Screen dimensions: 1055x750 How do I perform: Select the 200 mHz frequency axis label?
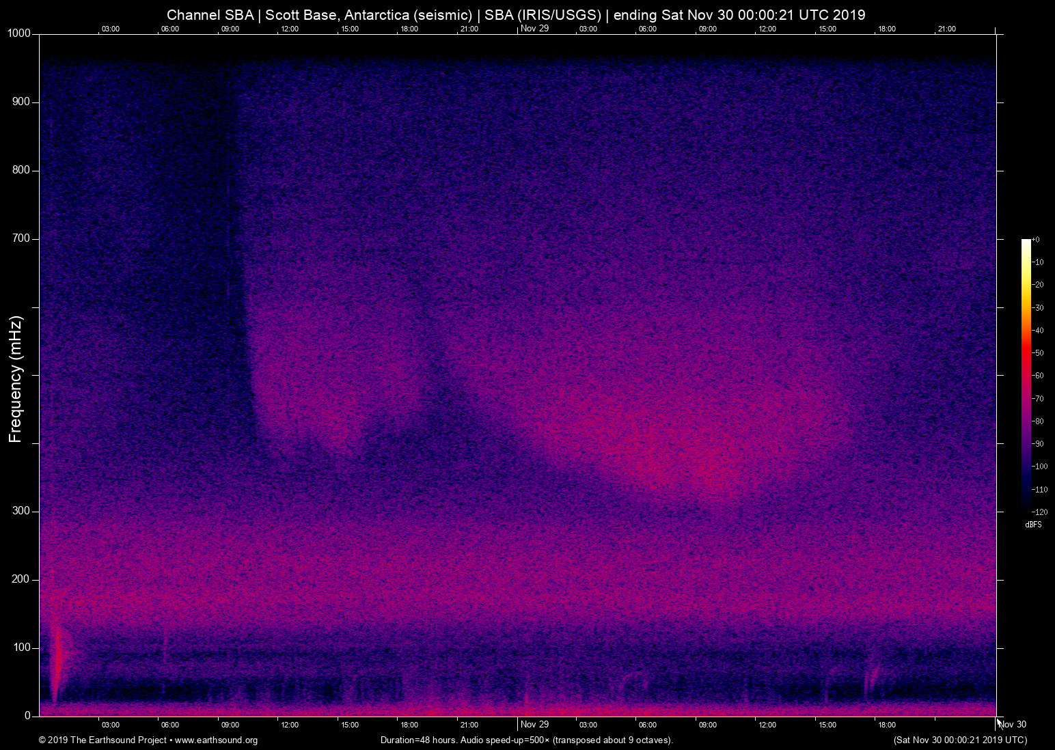coord(22,579)
